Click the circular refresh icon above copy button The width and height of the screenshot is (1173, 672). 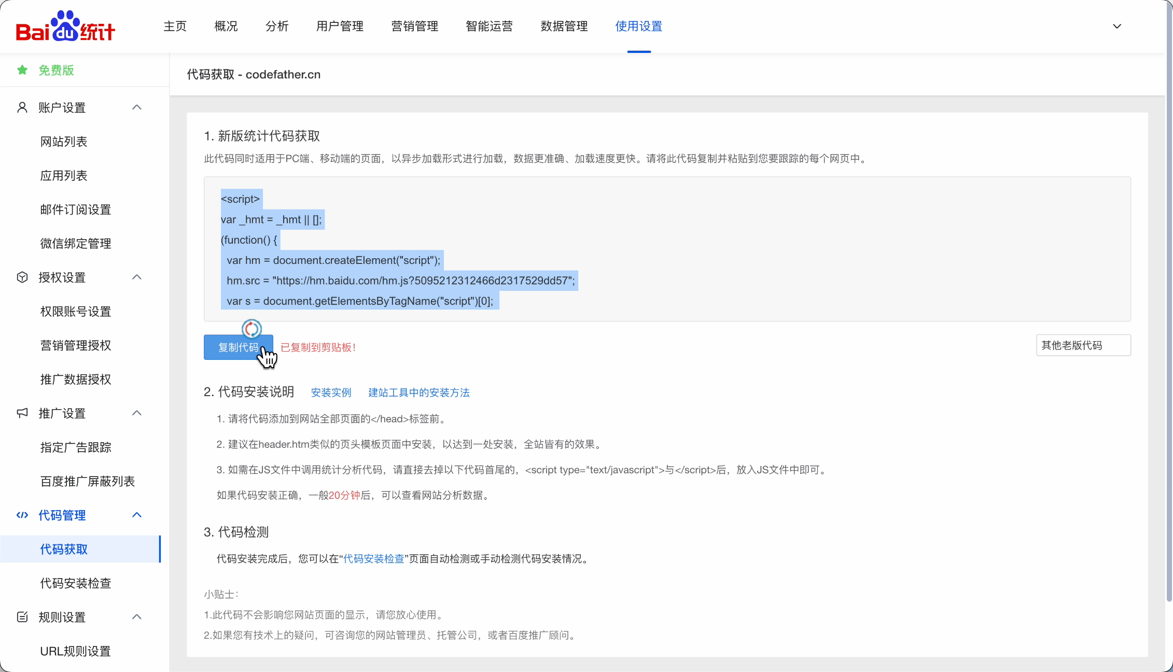pyautogui.click(x=252, y=329)
